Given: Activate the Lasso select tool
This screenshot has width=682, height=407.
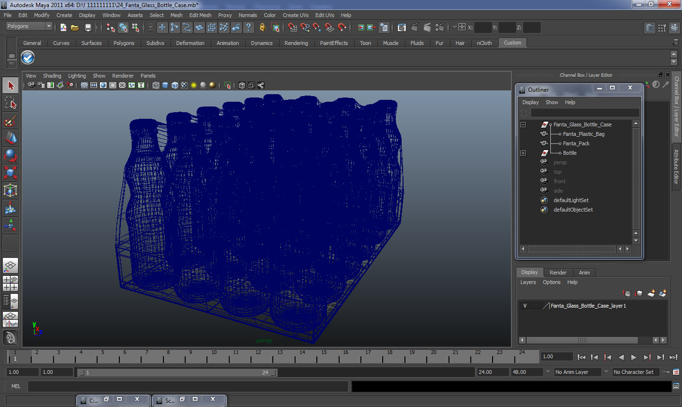Looking at the screenshot, I should click(x=10, y=103).
